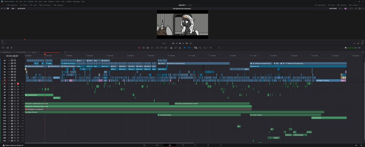The image size is (365, 147).
Task: Stop playback in the viewer
Action: [180, 43]
